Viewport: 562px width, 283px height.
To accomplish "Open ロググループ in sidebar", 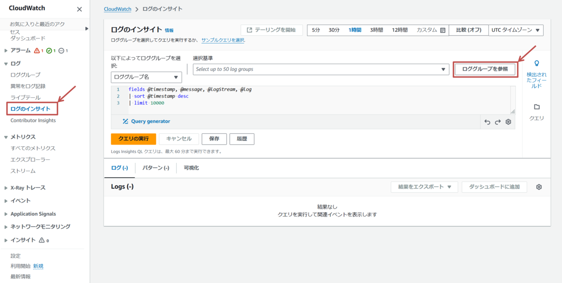I will coord(25,75).
